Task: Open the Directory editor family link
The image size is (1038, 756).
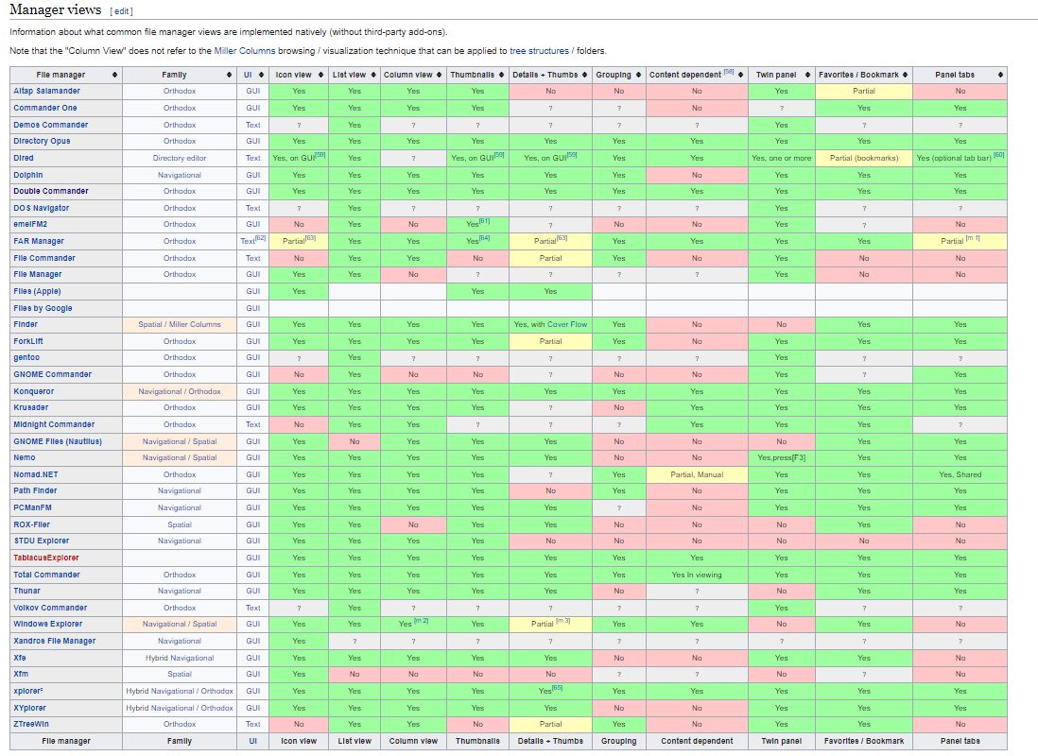Action: point(179,158)
